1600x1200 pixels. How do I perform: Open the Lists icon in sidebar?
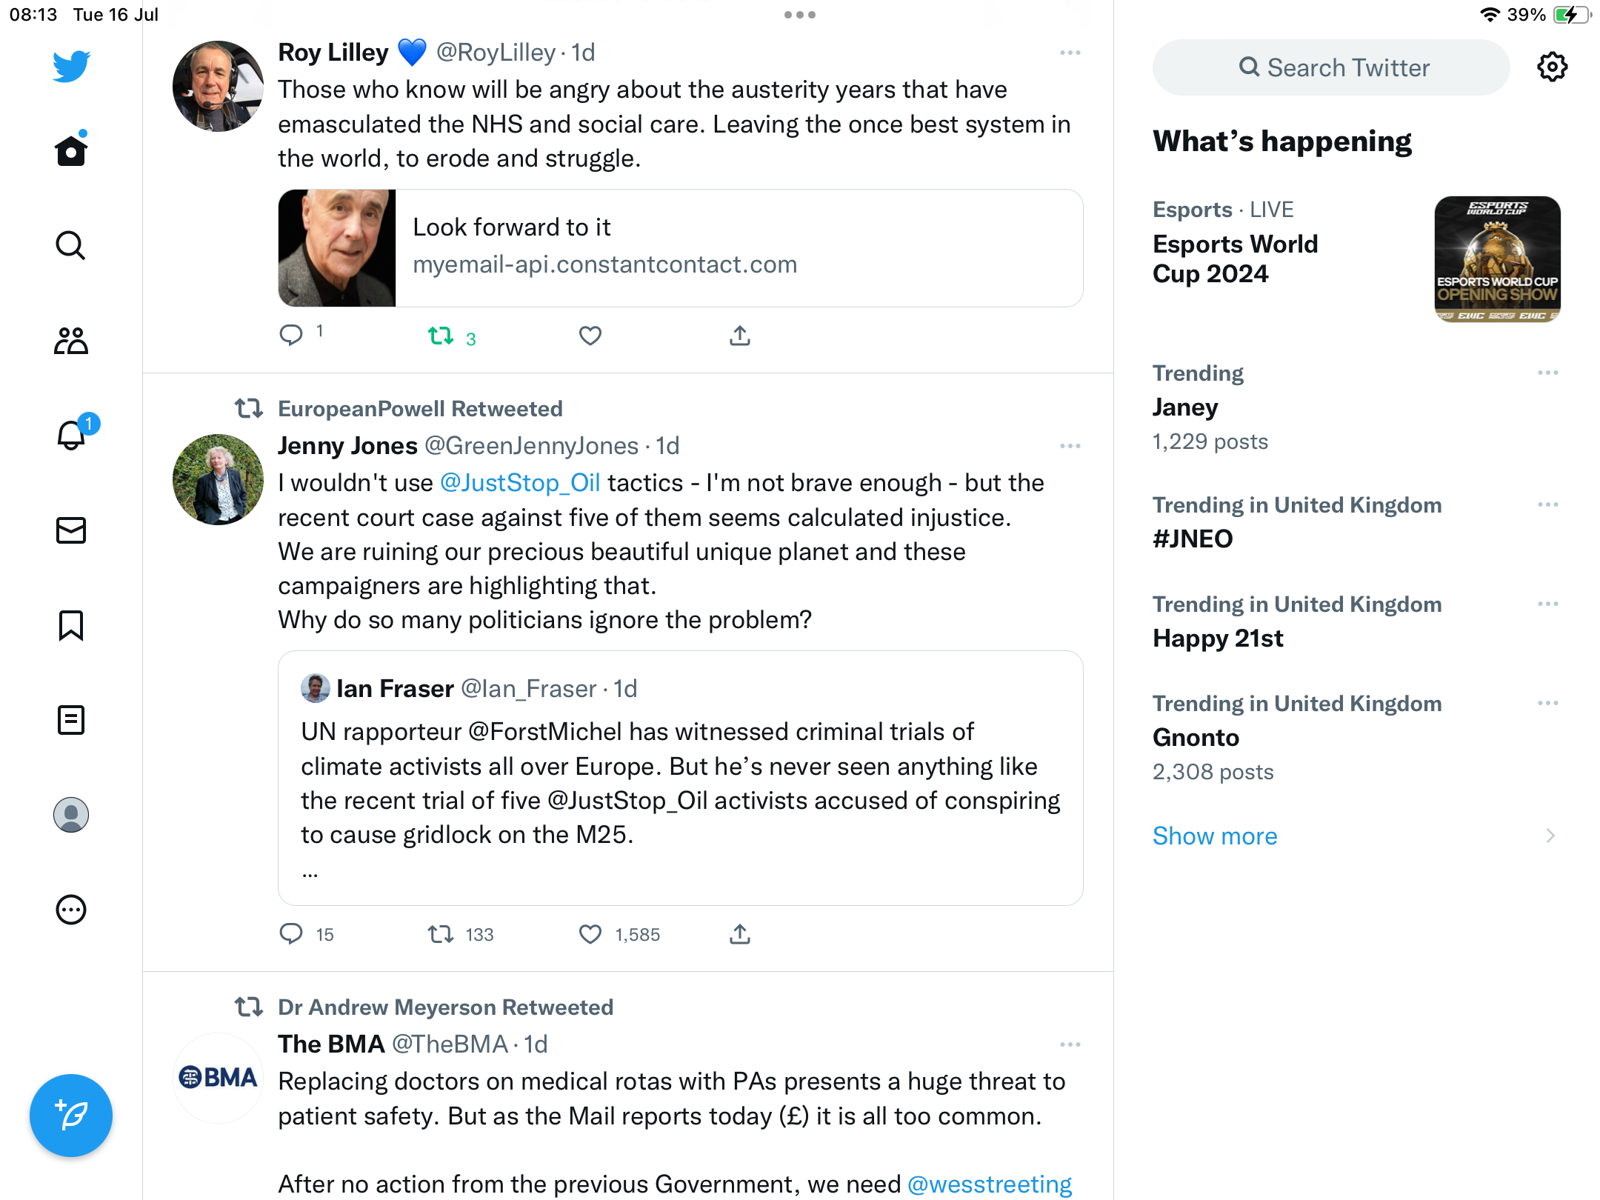pyautogui.click(x=71, y=720)
